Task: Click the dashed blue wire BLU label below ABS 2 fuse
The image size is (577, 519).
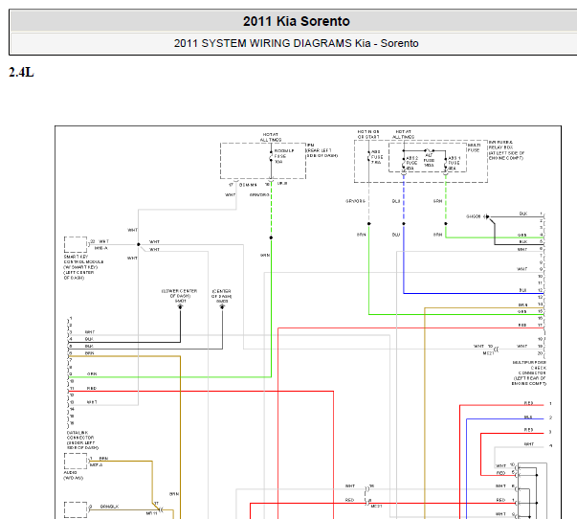Action: [x=396, y=201]
